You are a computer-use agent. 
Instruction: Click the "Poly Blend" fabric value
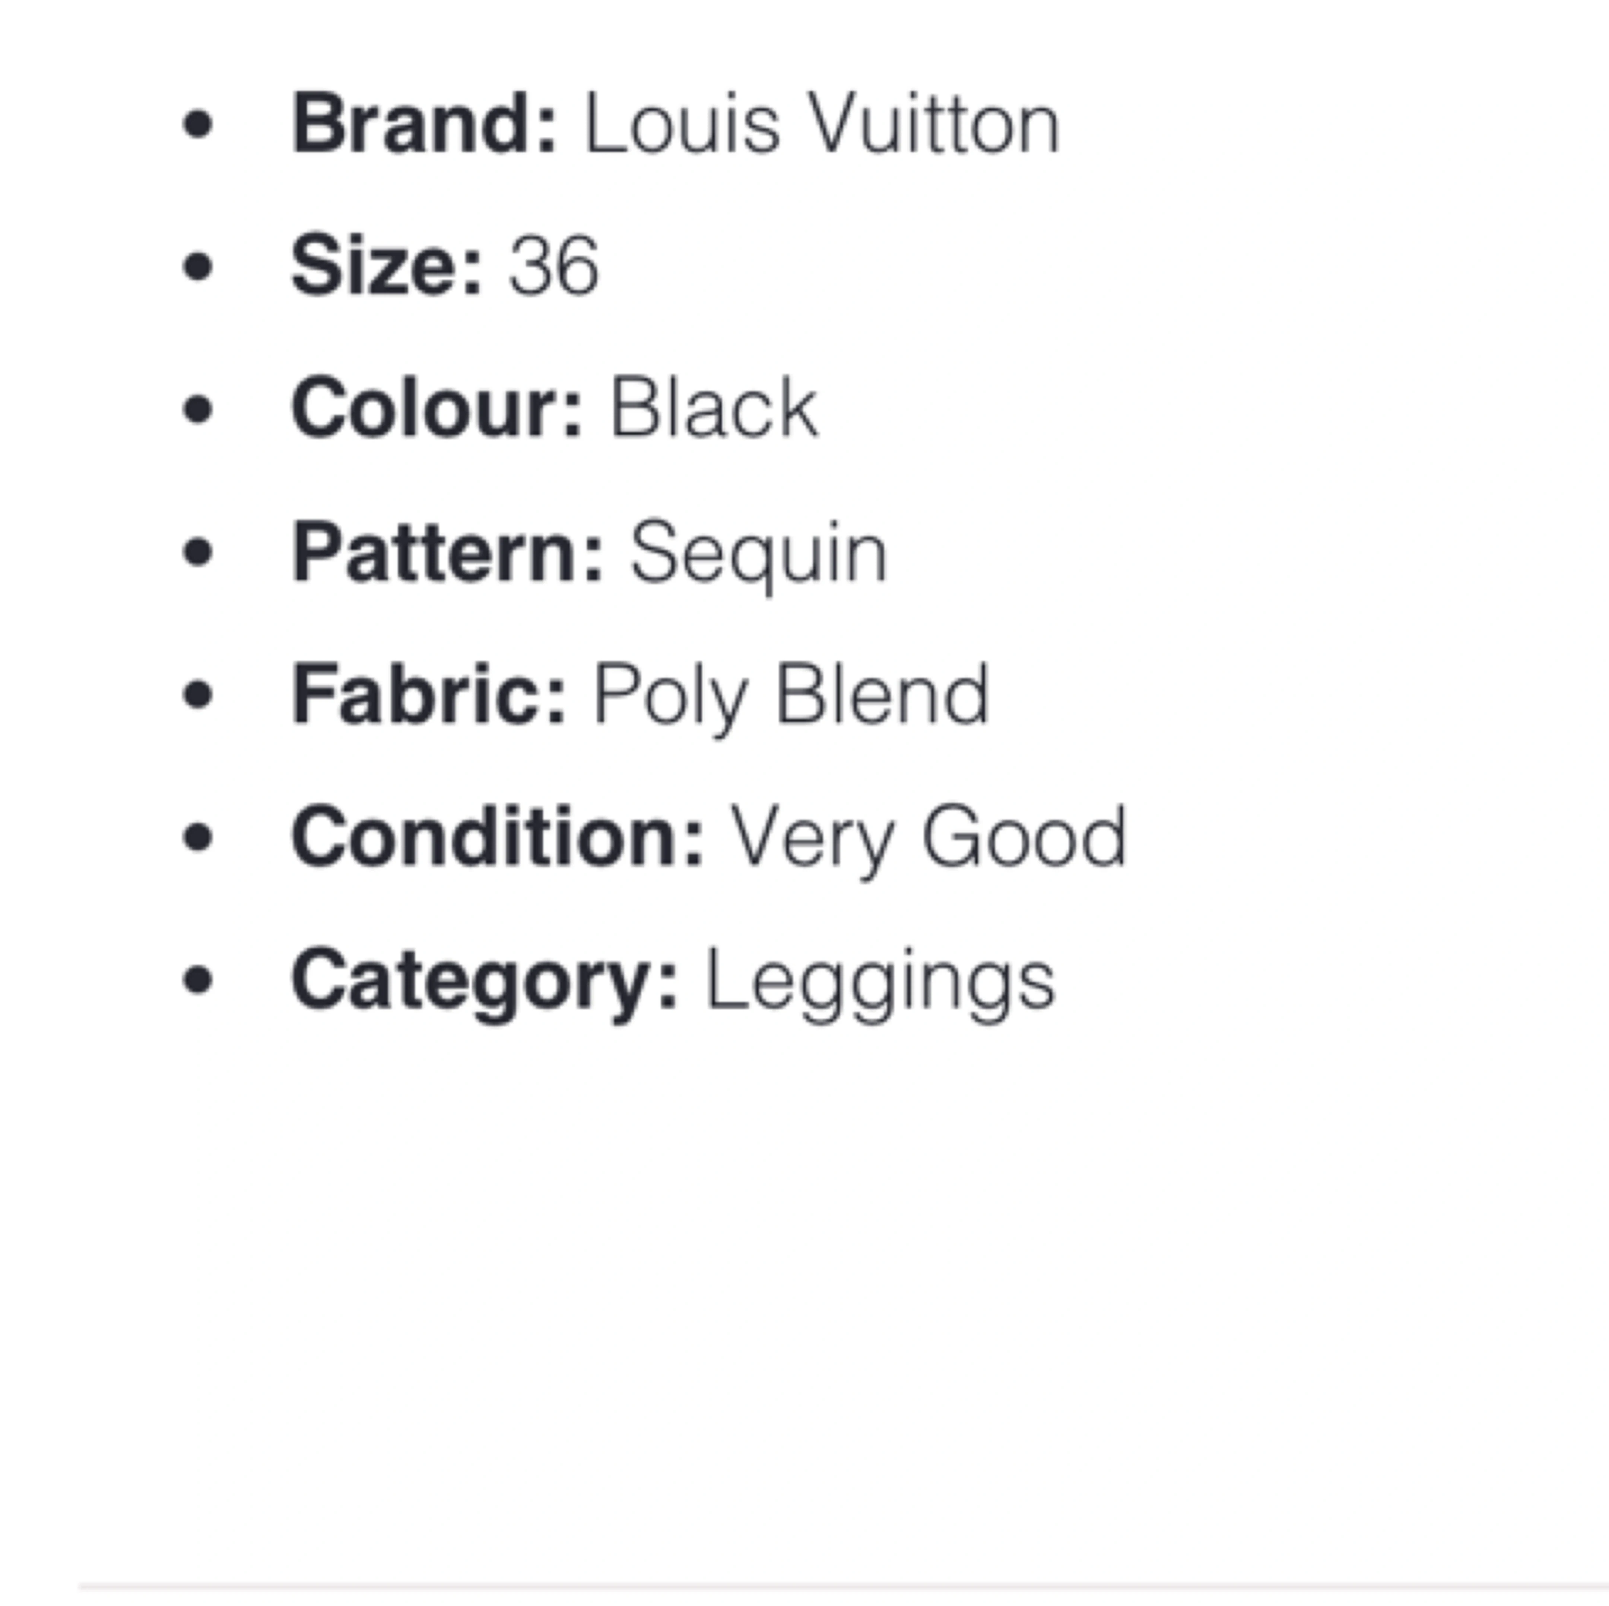pos(791,695)
